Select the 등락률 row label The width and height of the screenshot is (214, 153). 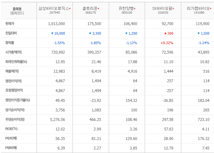(x=10, y=43)
